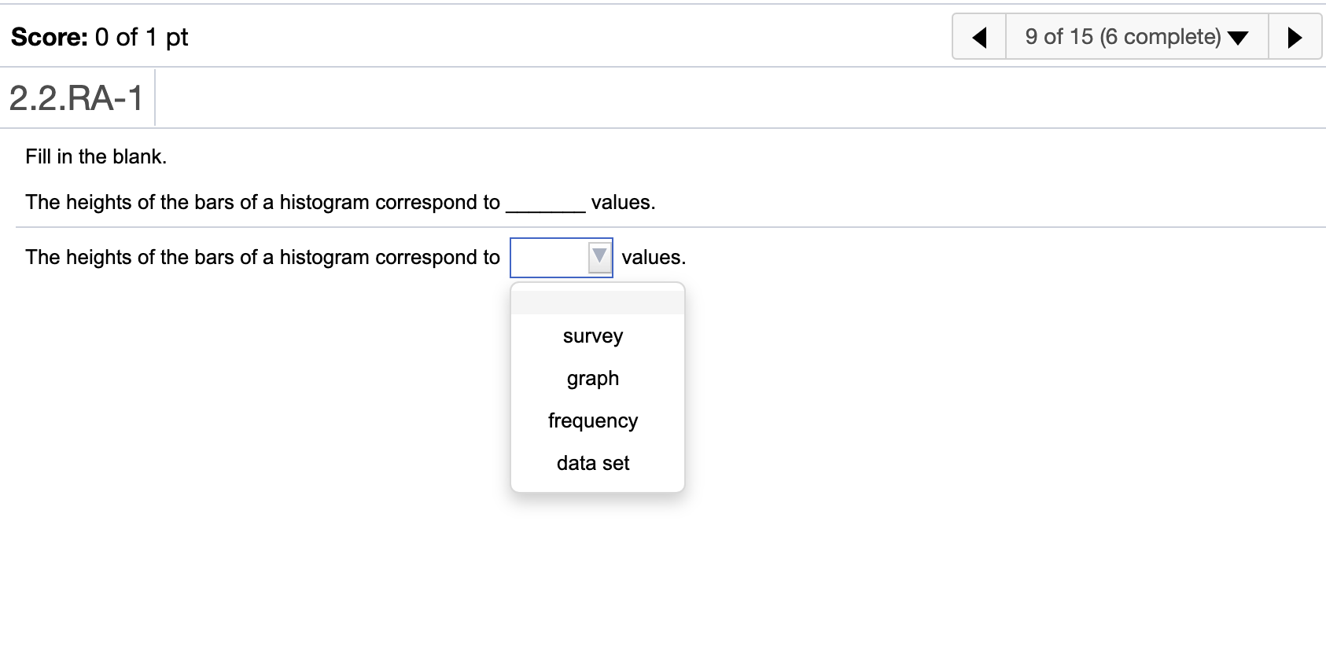Viewport: 1326px width, 646px height.
Task: Click the '0 of 1 pt' score value
Action: click(x=142, y=37)
